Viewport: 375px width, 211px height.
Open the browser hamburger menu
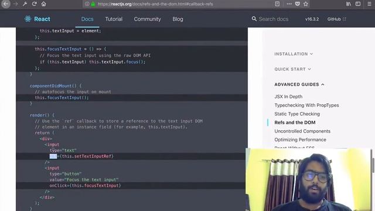[x=369, y=4]
